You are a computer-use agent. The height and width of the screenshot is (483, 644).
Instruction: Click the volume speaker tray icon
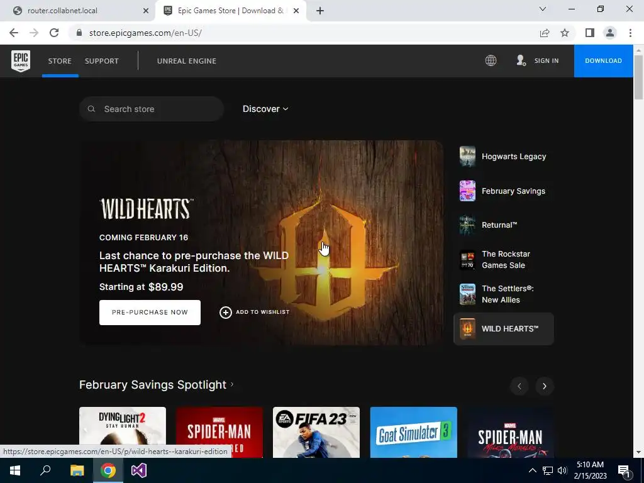[x=562, y=470]
